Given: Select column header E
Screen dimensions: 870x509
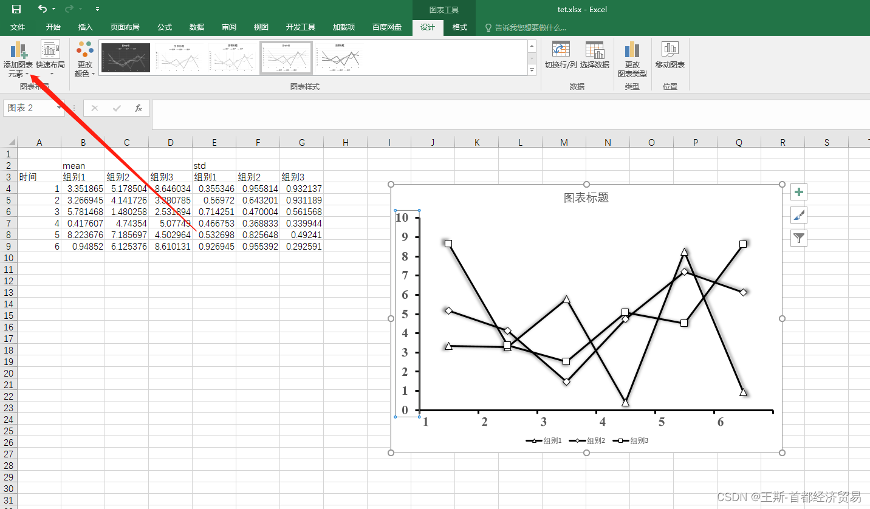Looking at the screenshot, I should point(214,142).
